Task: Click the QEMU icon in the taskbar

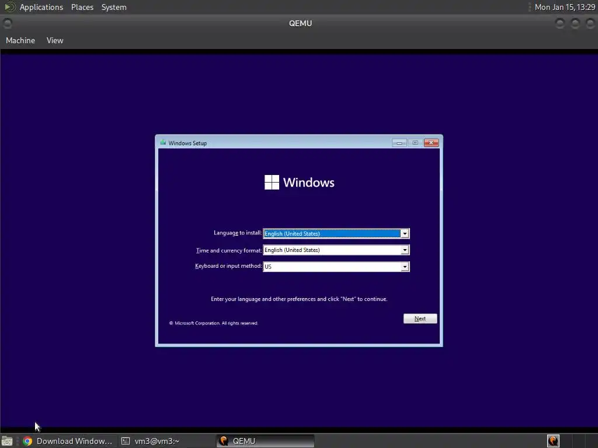Action: [x=224, y=441]
